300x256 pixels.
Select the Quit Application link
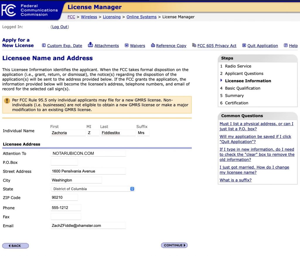point(263,46)
